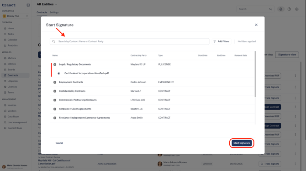Open the settings gear icon

(297, 9)
